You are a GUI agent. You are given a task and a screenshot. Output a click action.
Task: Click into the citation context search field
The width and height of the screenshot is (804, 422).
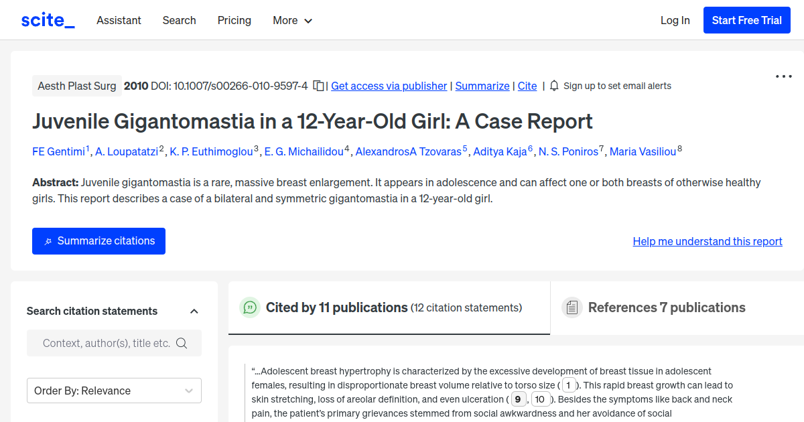106,343
